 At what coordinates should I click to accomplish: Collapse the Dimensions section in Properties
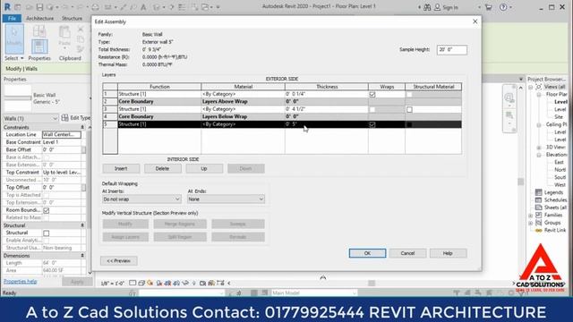pyautogui.click(x=82, y=256)
